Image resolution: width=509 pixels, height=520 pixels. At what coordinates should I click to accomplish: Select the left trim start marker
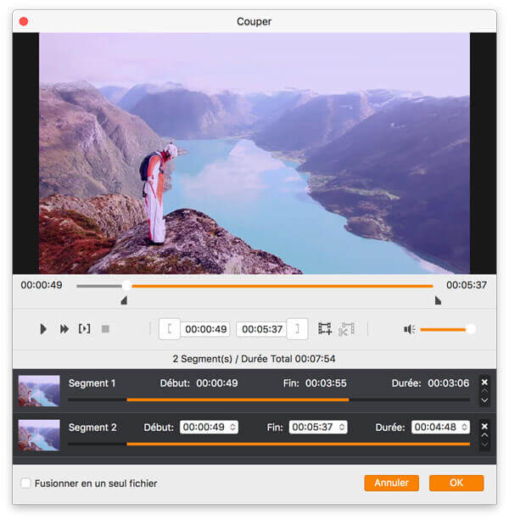click(124, 300)
